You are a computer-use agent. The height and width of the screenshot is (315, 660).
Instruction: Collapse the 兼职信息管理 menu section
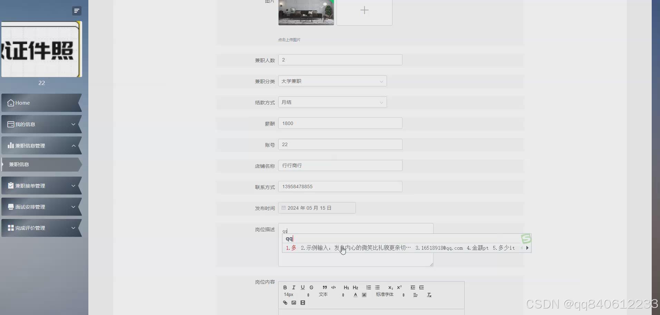(41, 145)
